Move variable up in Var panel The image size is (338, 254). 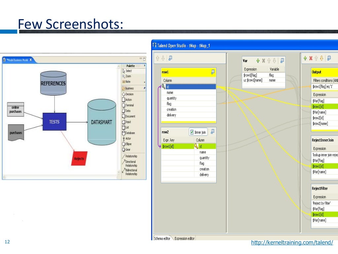[269, 61]
